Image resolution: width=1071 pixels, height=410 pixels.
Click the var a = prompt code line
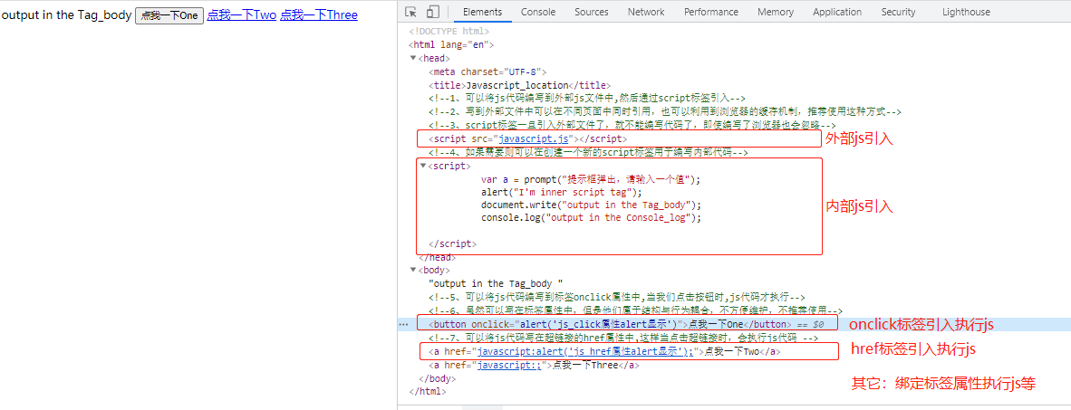coord(591,180)
